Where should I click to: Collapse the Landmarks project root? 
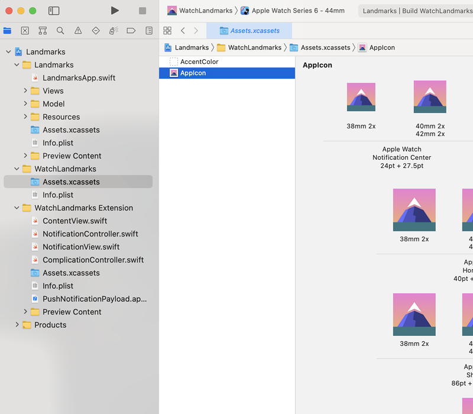[8, 51]
